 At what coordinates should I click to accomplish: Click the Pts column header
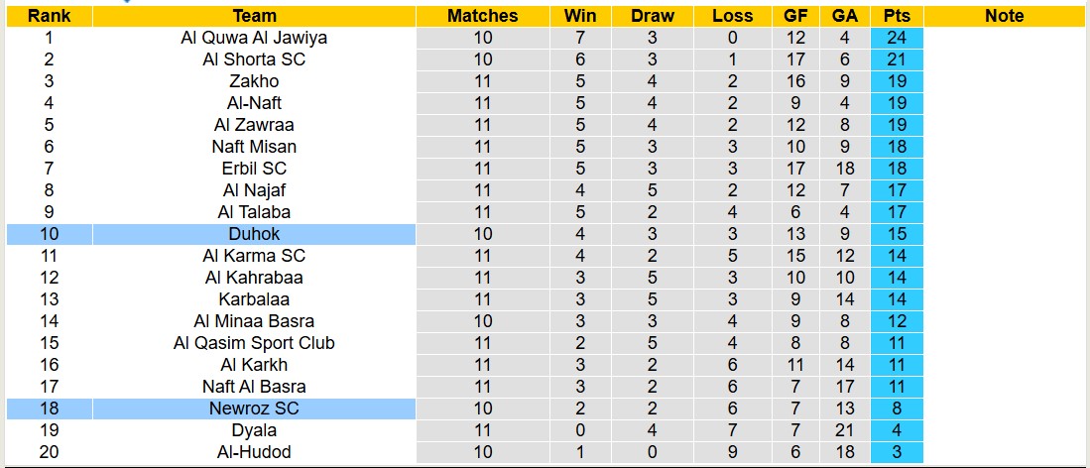[x=897, y=16]
